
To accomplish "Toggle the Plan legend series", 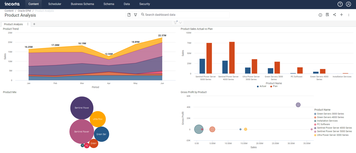I will pyautogui.click(x=274, y=86).
